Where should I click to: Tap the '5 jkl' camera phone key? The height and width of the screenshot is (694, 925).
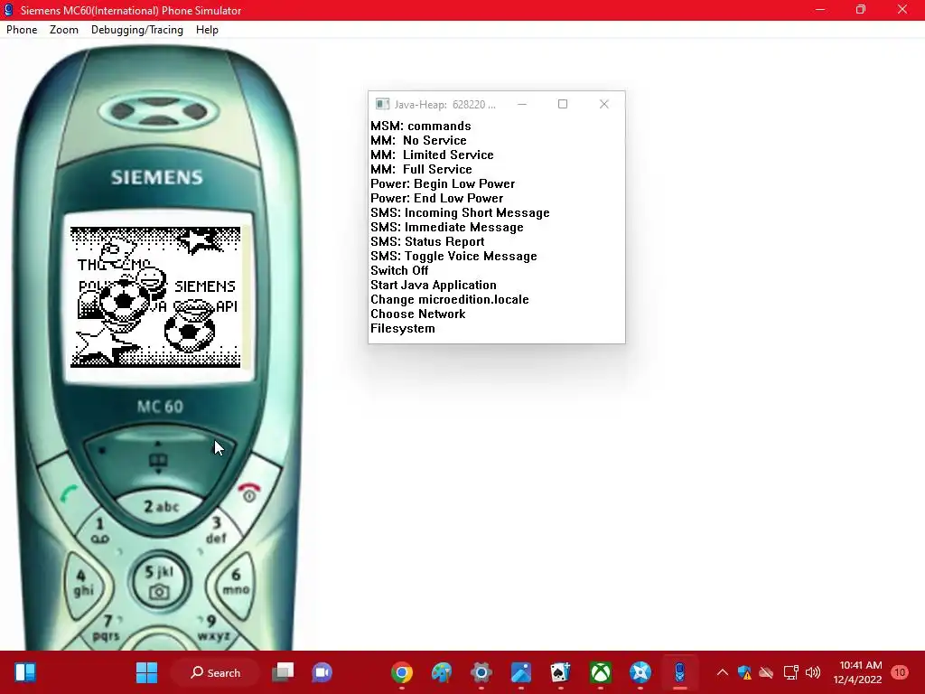[159, 582]
